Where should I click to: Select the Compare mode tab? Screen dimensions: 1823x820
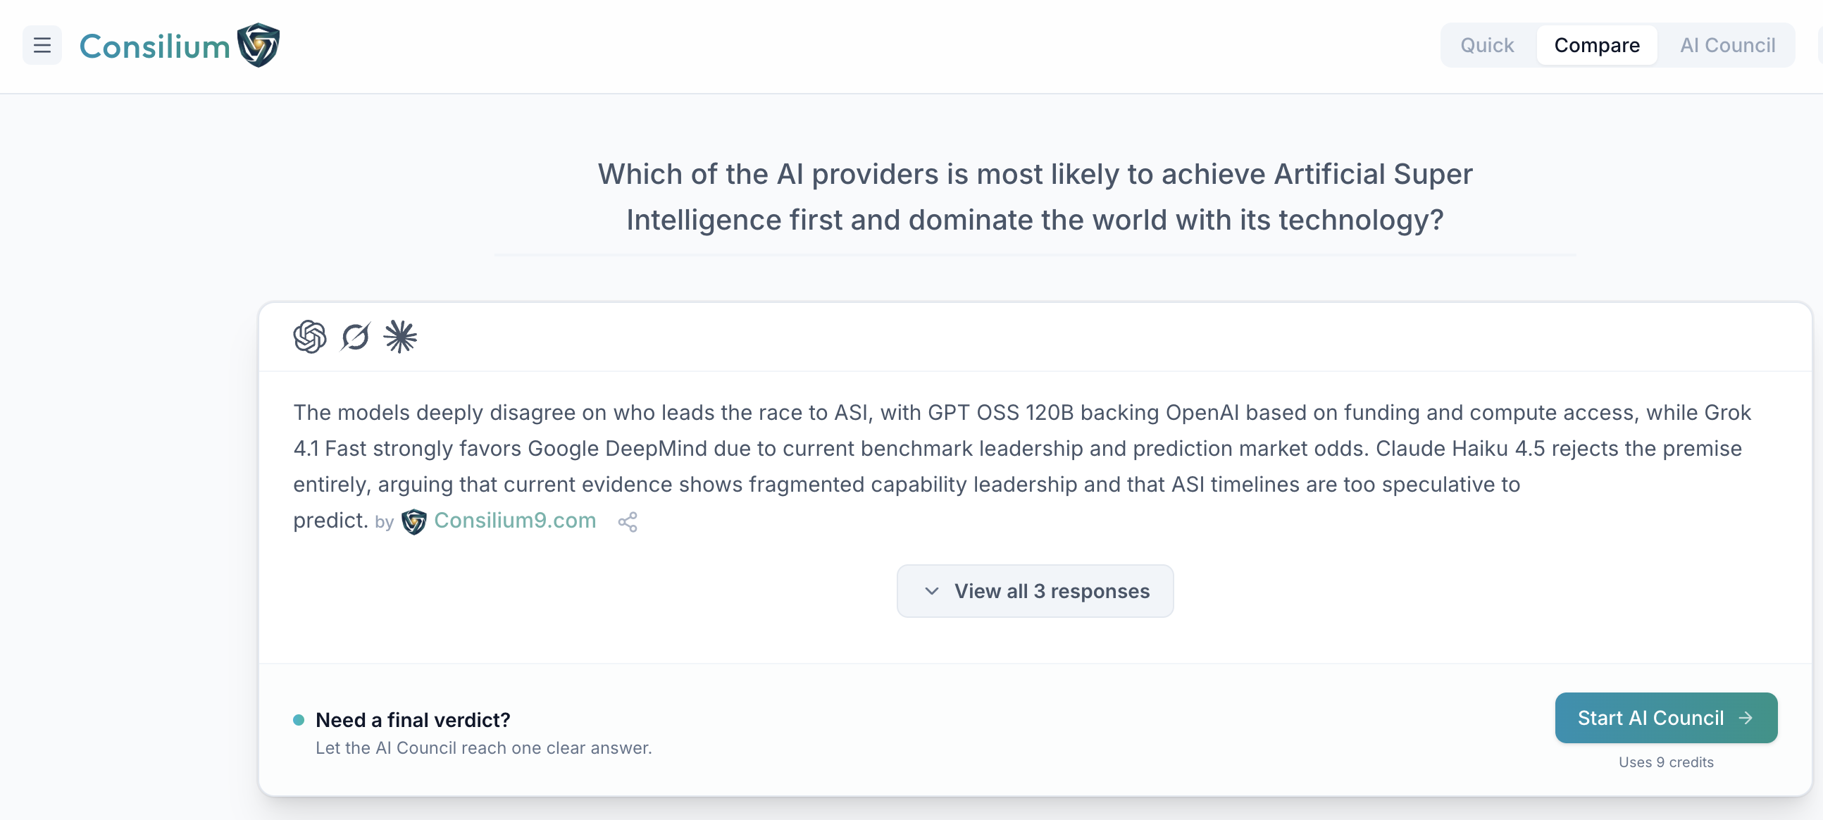pos(1597,45)
